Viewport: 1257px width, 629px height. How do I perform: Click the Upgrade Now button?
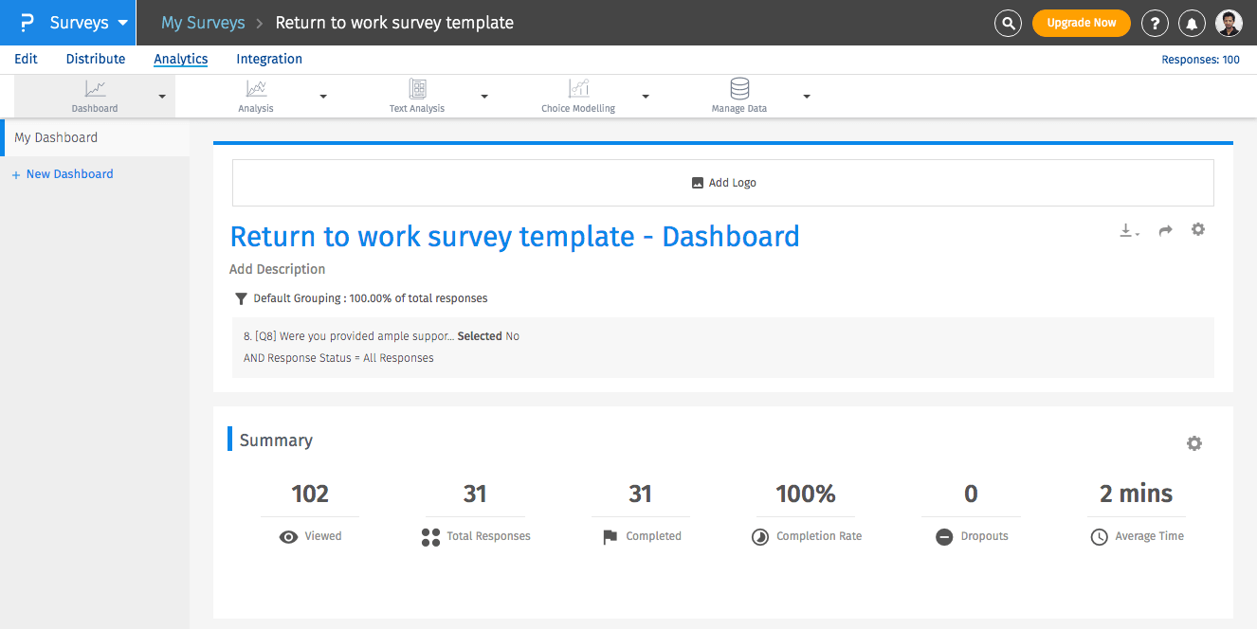[x=1081, y=23]
